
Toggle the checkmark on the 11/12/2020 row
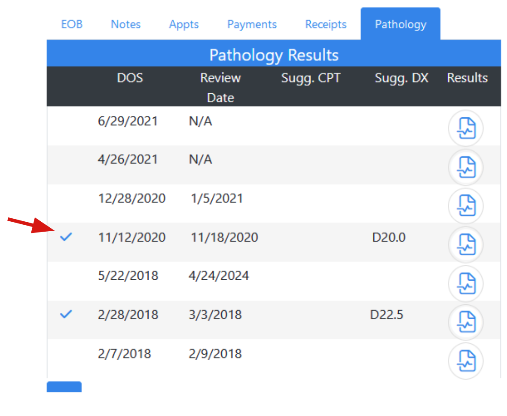(66, 237)
